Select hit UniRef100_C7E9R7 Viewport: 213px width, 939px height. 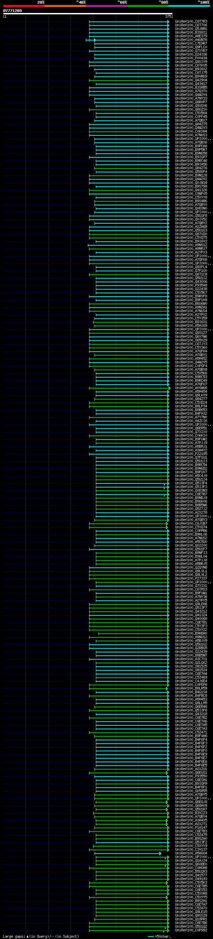point(191,43)
